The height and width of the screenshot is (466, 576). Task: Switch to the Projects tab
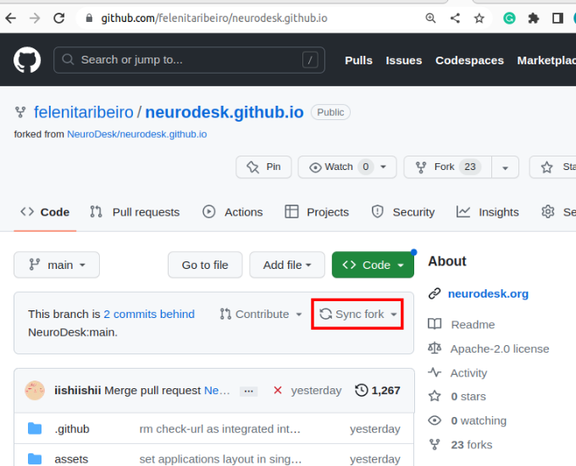[x=317, y=212]
